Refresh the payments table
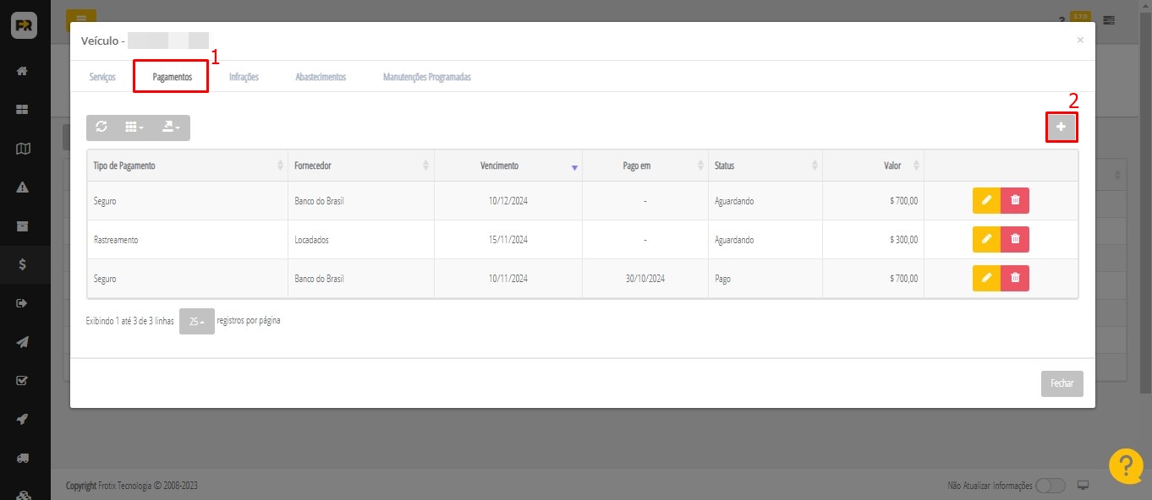The image size is (1152, 500). tap(101, 127)
